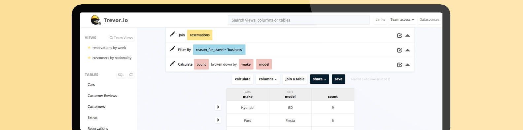This screenshot has width=523, height=130.
Task: Star icon for customers by nationality
Action: coord(89,58)
